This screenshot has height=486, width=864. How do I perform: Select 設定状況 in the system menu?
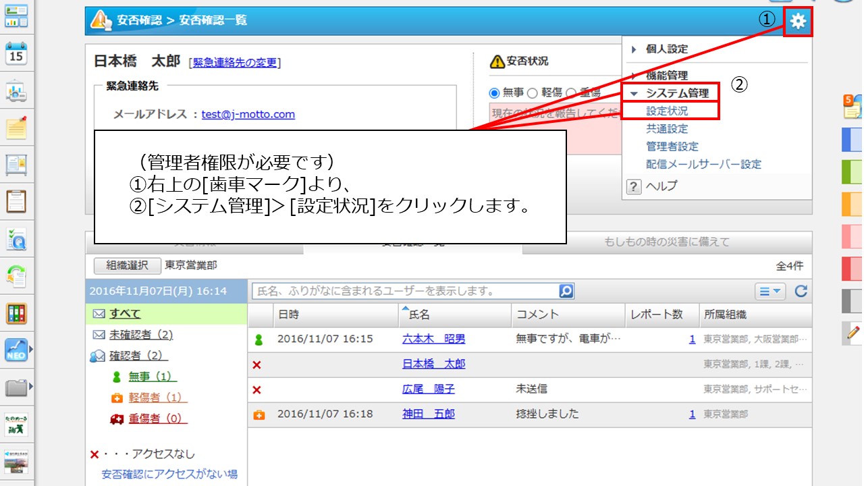coord(667,111)
